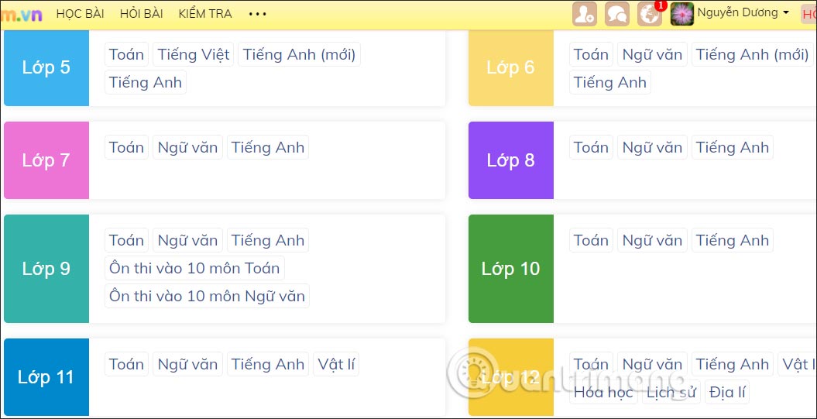Open Tiếng Anh for Lớp 7
The image size is (817, 419).
[268, 147]
